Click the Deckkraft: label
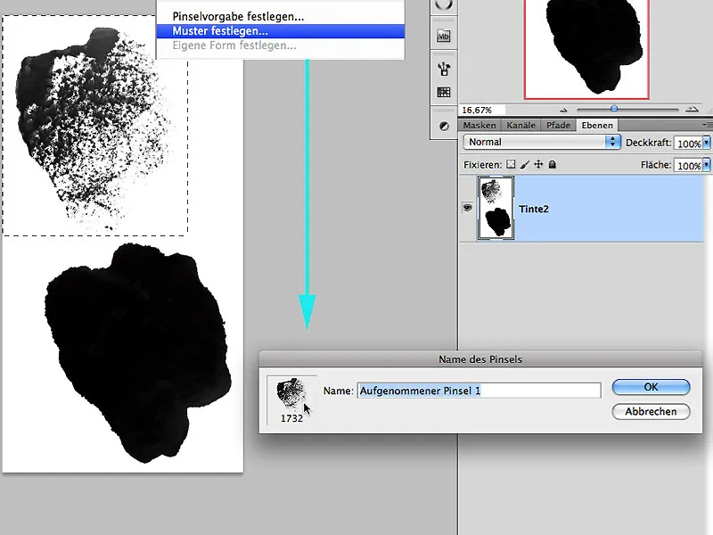The image size is (713, 535). pos(649,143)
